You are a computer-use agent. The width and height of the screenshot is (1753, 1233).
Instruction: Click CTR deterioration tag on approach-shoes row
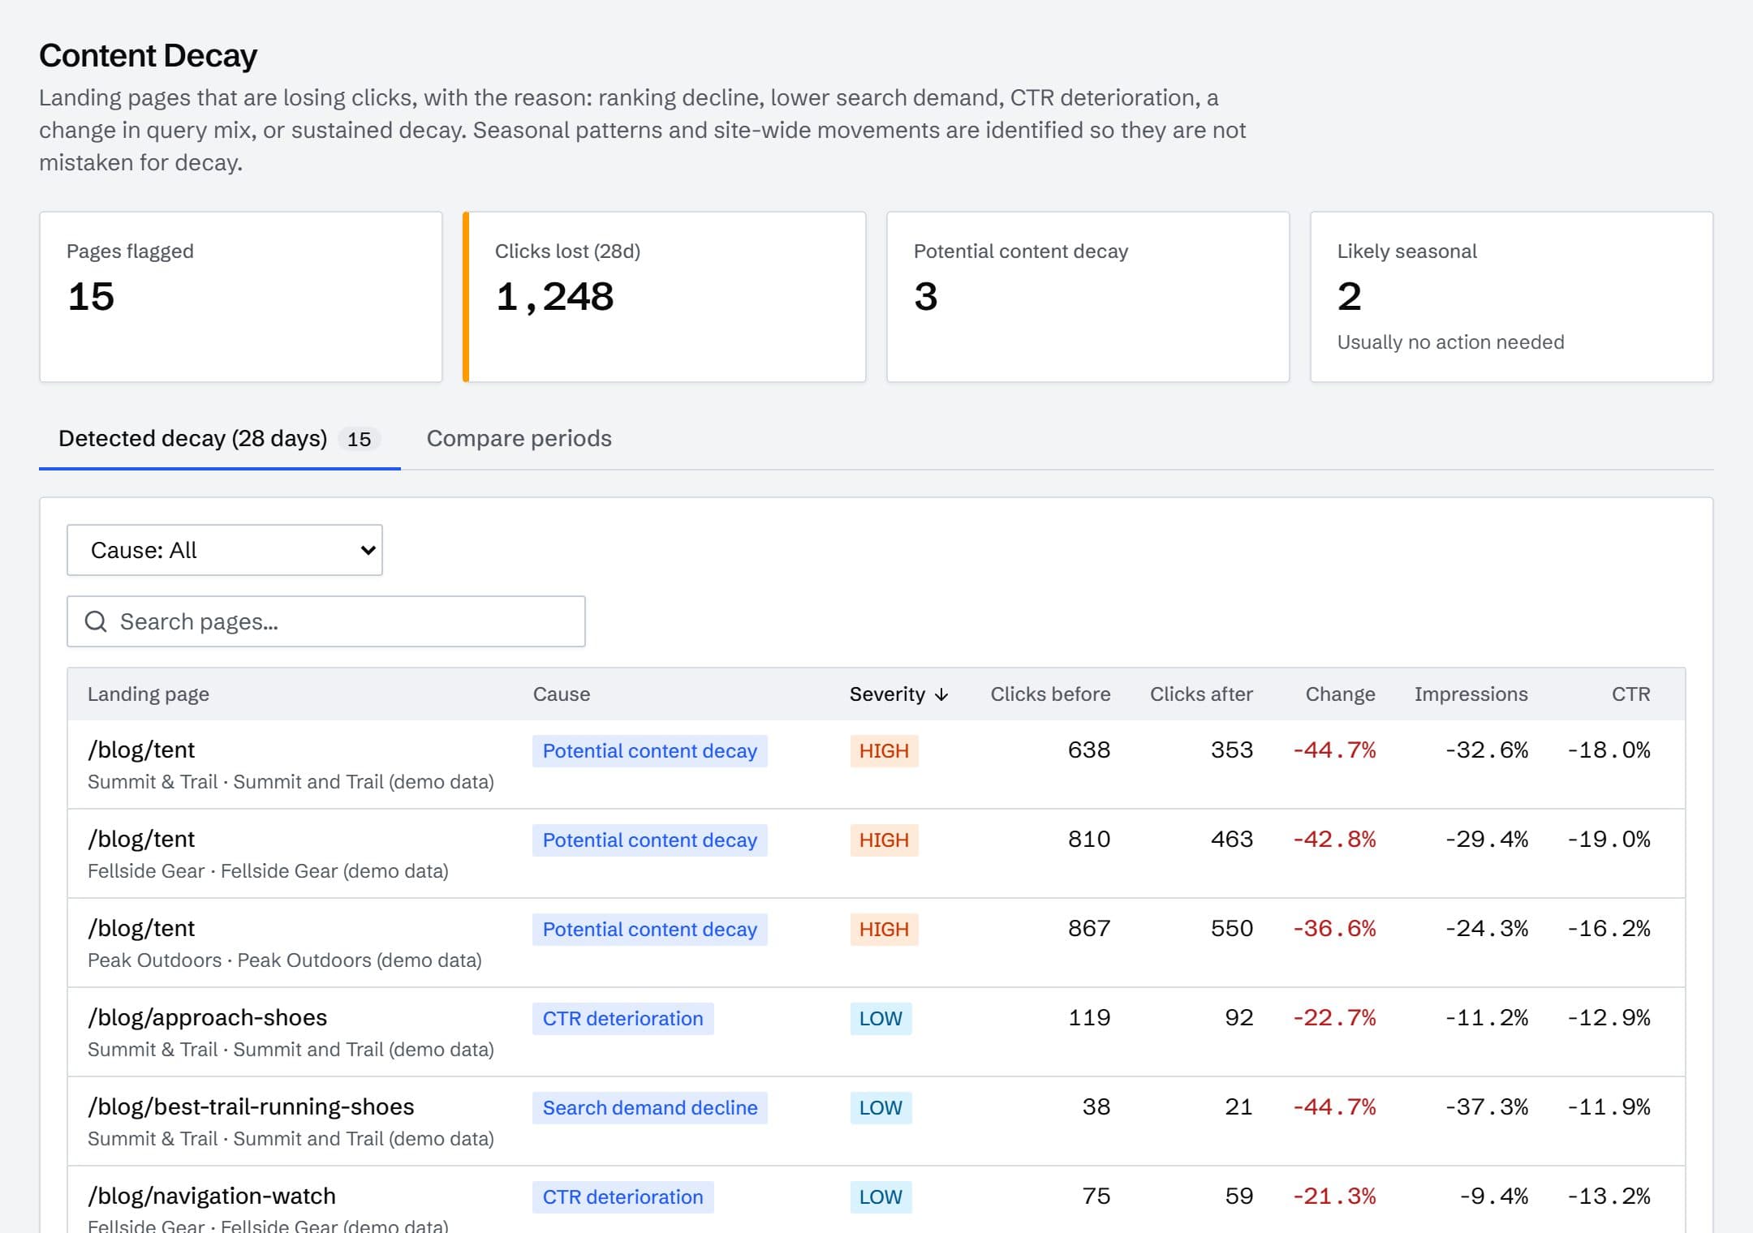click(623, 1019)
